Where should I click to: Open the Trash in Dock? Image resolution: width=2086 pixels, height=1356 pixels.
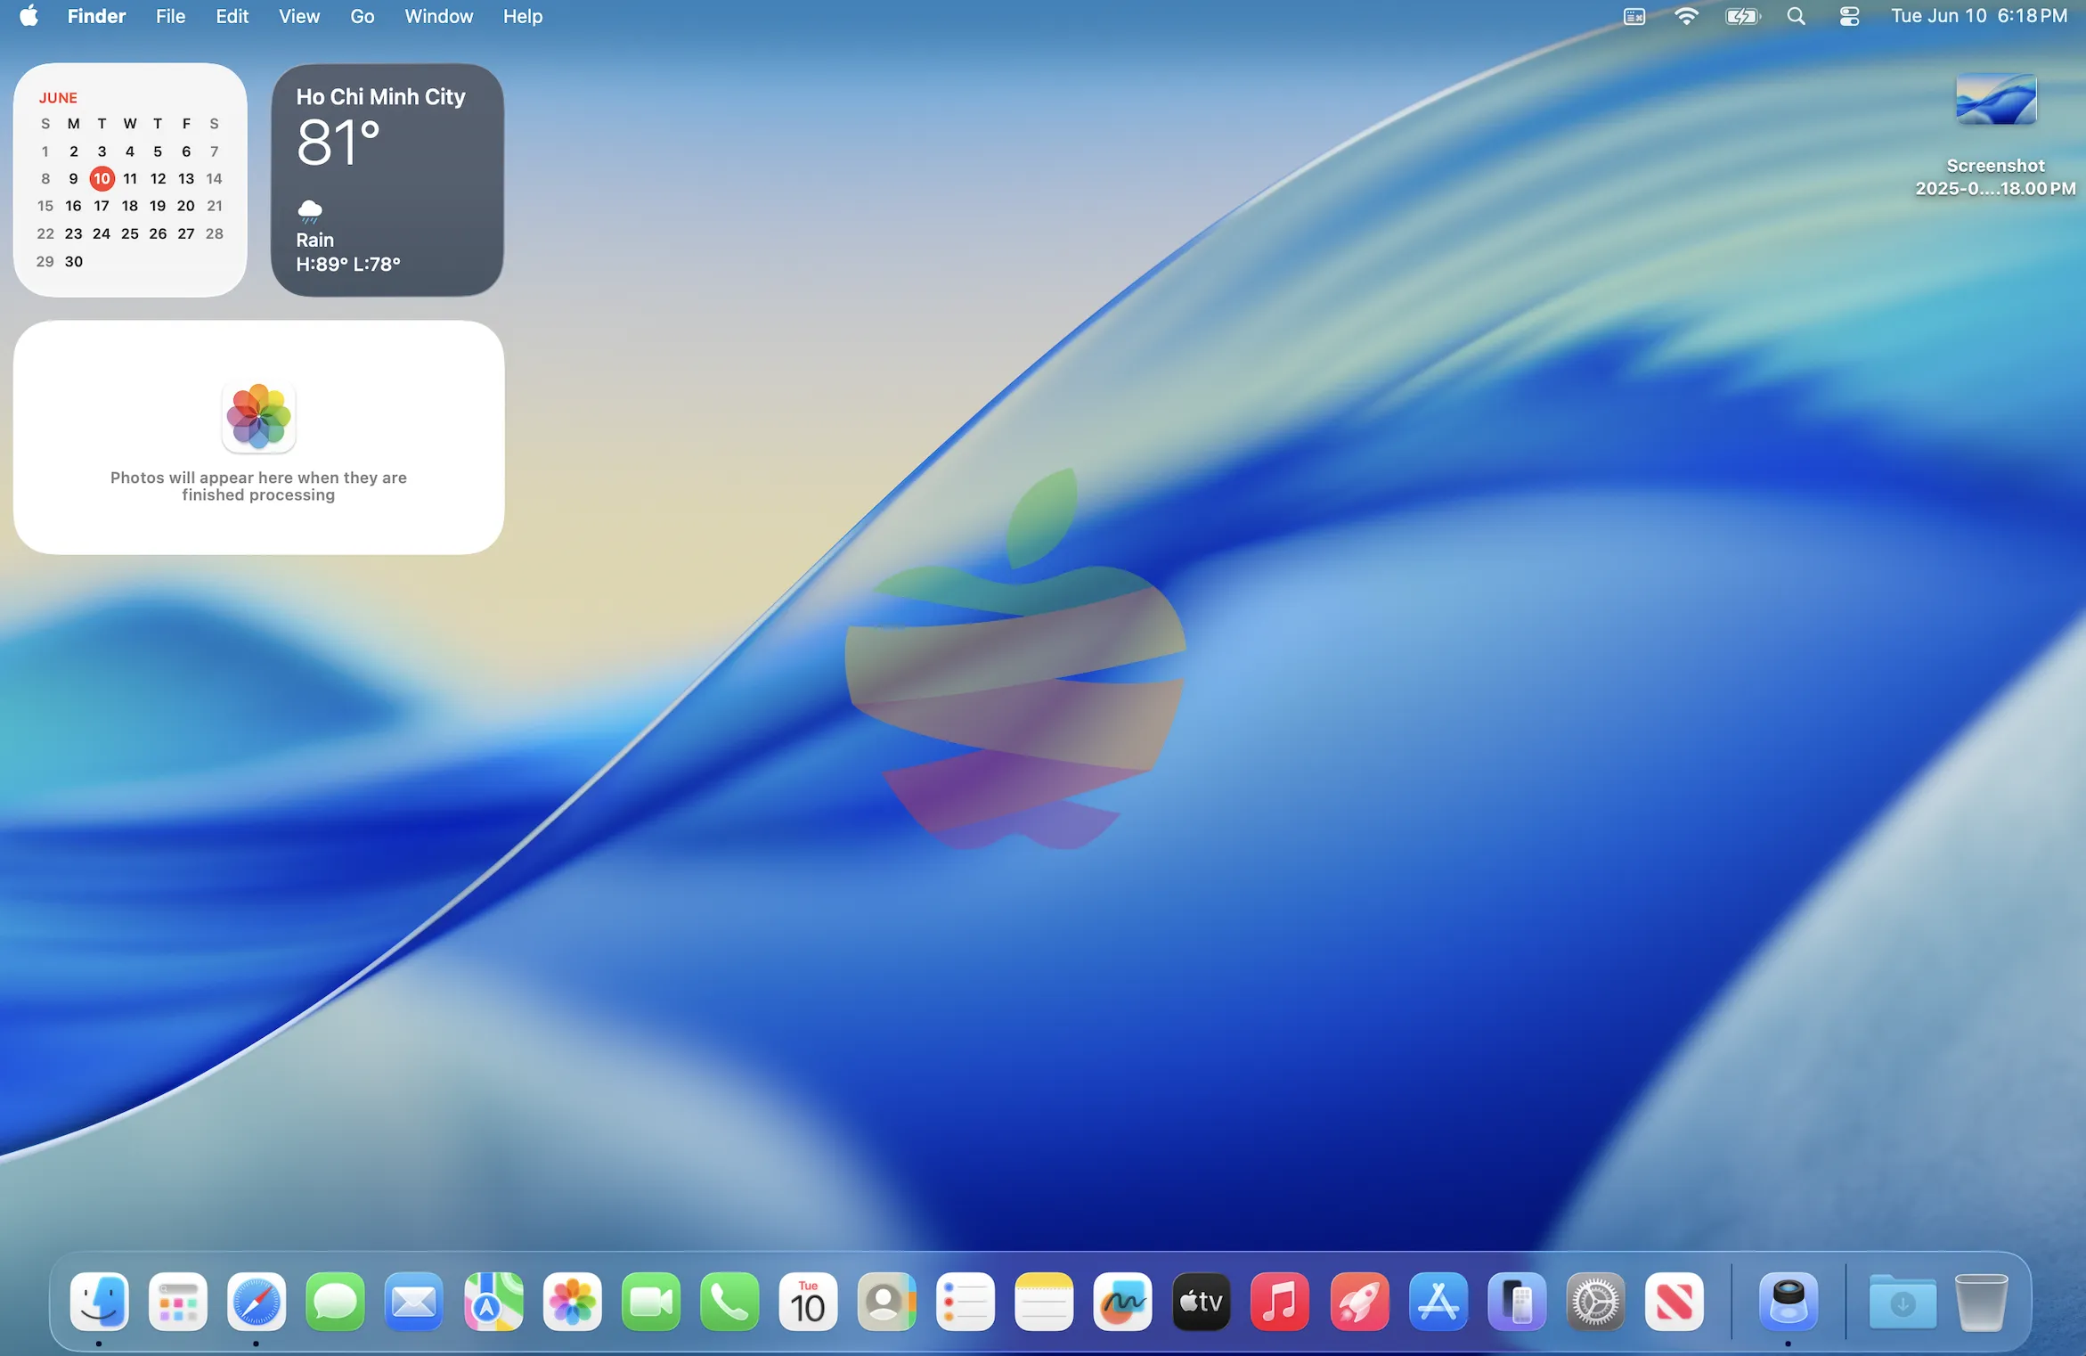coord(1981,1302)
